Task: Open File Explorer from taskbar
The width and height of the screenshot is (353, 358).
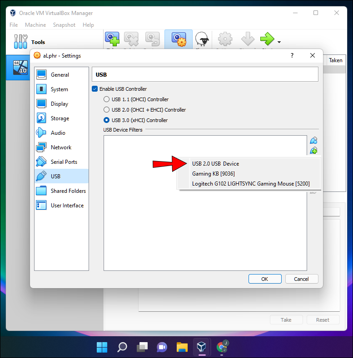Action: tap(182, 347)
